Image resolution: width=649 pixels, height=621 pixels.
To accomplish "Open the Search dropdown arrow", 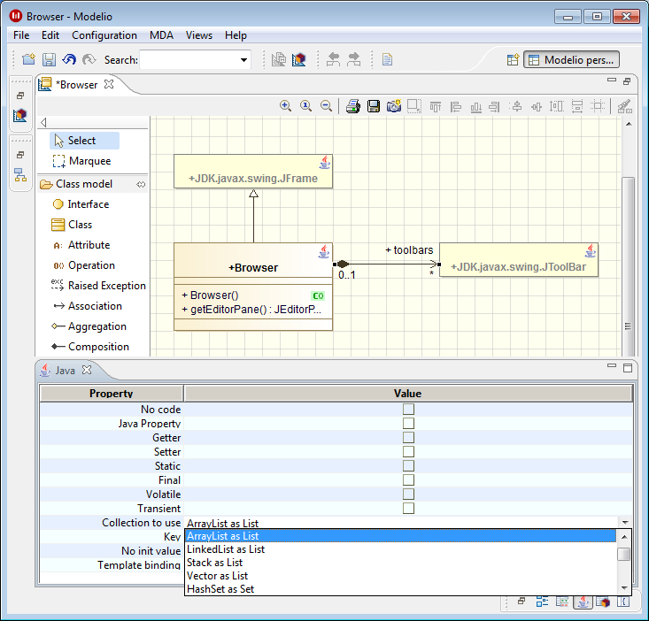I will pyautogui.click(x=244, y=60).
